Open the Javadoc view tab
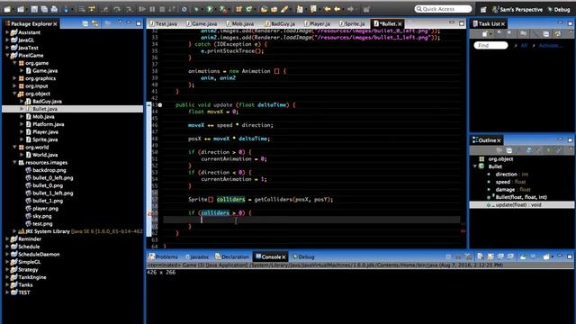Viewport: 576px width, 324px height. 197,257
